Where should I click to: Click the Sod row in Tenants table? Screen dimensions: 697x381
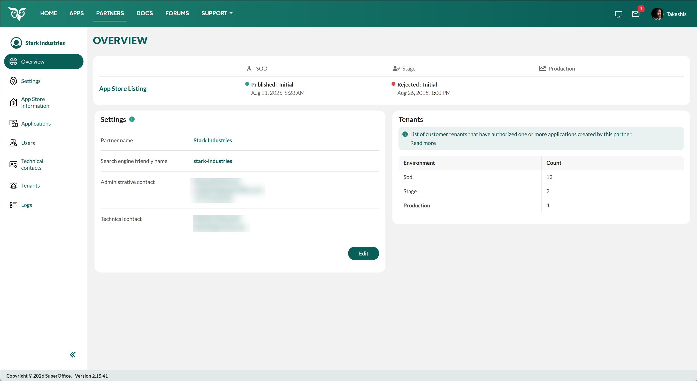point(541,177)
